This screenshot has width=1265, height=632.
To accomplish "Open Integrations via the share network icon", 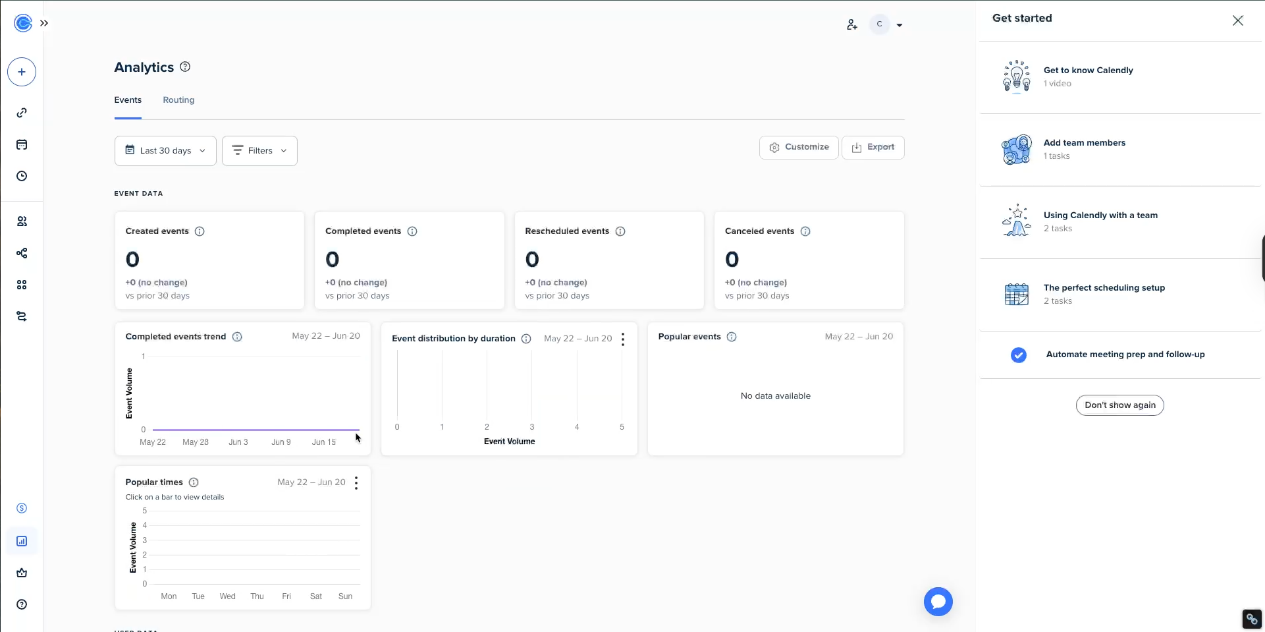I will tap(22, 253).
